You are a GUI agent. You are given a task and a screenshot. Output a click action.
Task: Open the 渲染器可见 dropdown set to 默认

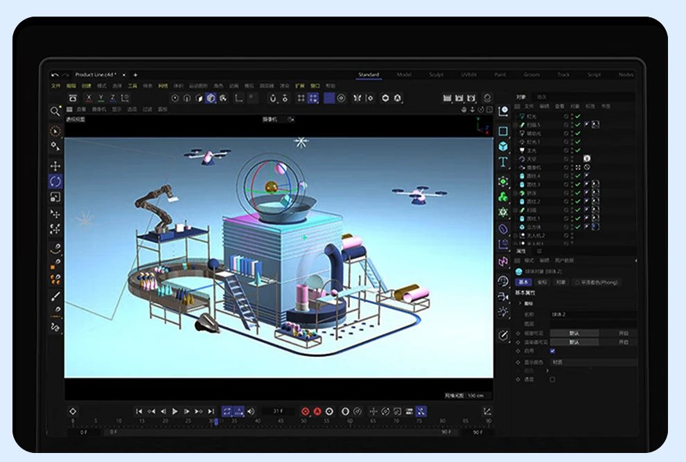574,342
